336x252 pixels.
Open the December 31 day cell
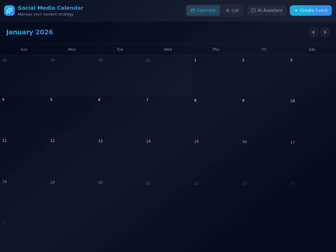[x=168, y=75]
